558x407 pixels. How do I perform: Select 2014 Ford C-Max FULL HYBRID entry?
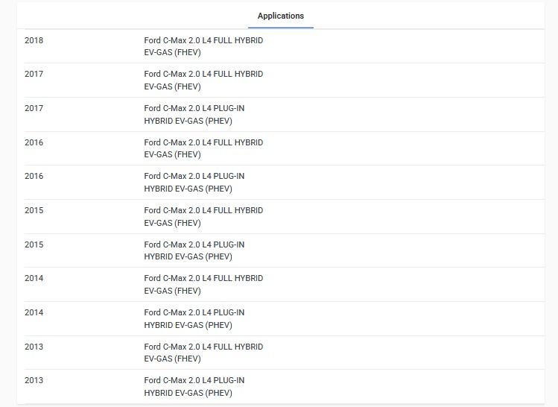click(203, 285)
